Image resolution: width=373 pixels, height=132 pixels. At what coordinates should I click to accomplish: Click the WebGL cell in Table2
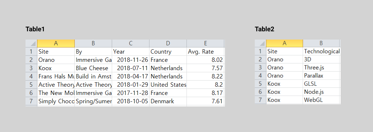pyautogui.click(x=322, y=100)
